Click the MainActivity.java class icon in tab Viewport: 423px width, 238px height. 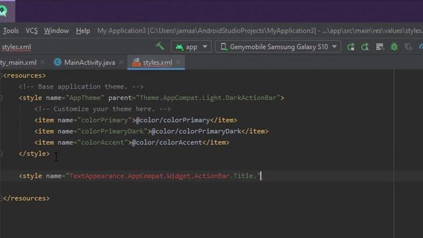click(x=58, y=62)
